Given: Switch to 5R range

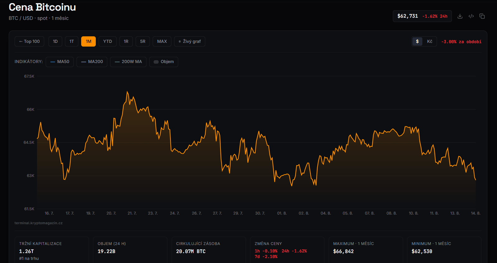Looking at the screenshot, I should click(x=143, y=41).
